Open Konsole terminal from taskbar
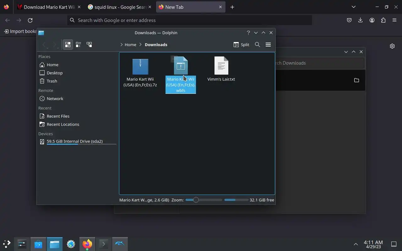 104,244
